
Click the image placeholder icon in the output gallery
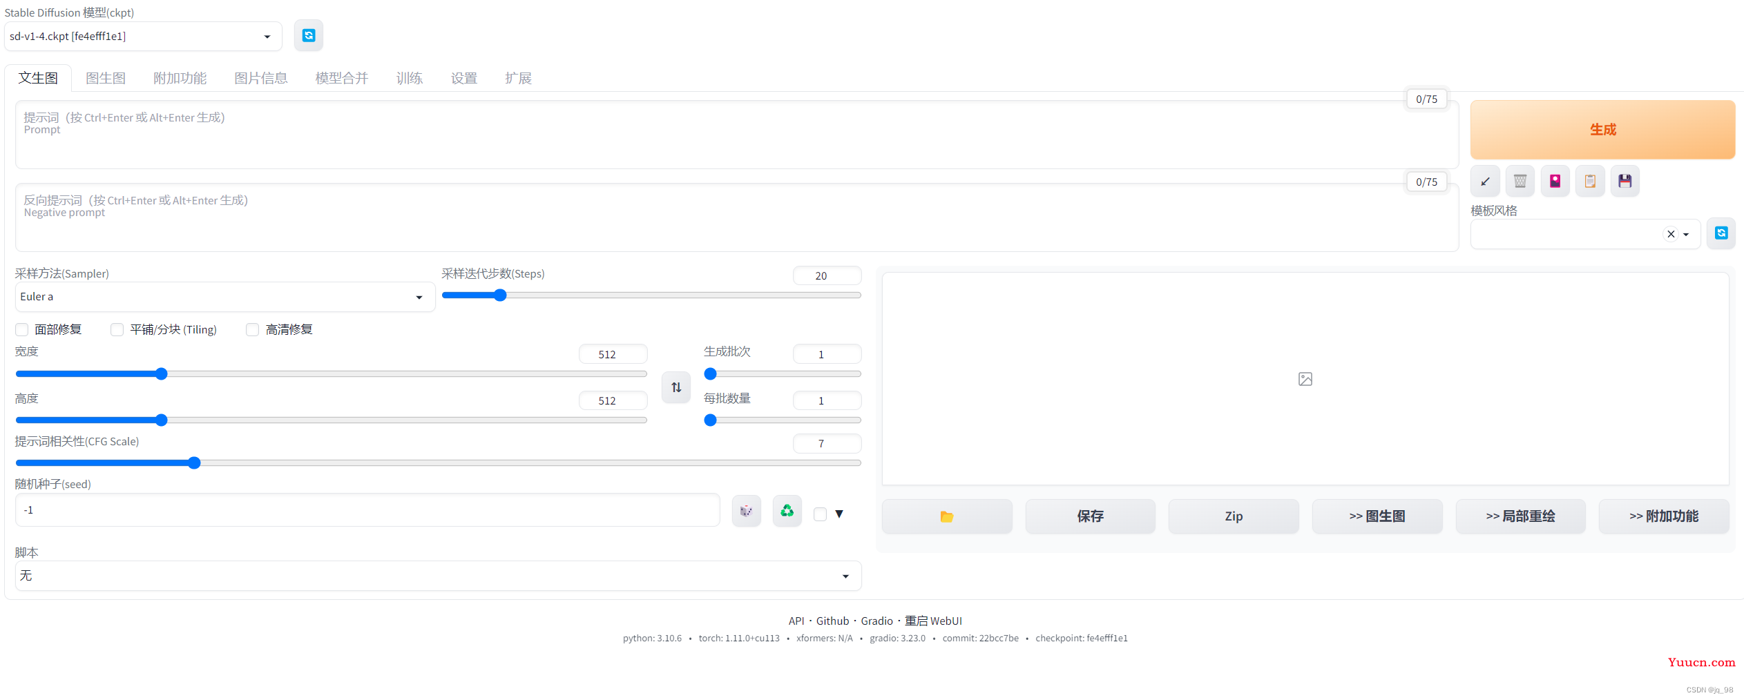point(1305,379)
